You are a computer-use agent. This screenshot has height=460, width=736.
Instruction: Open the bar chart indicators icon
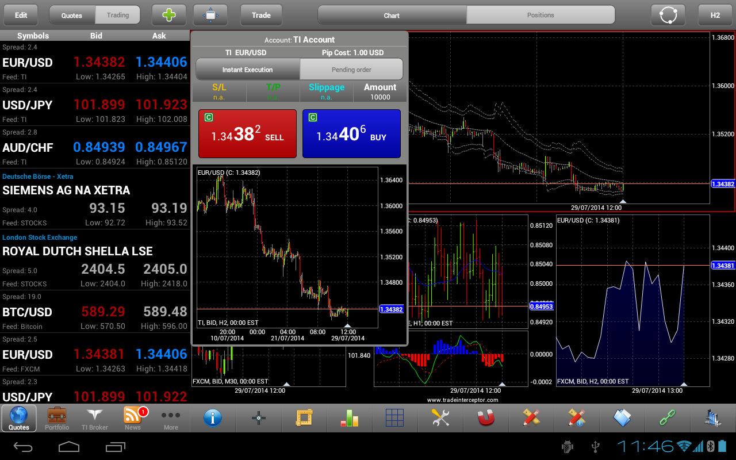click(x=350, y=418)
